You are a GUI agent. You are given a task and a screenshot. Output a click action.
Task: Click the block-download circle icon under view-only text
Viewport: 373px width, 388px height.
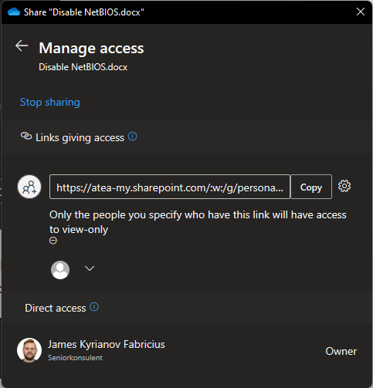(x=53, y=241)
